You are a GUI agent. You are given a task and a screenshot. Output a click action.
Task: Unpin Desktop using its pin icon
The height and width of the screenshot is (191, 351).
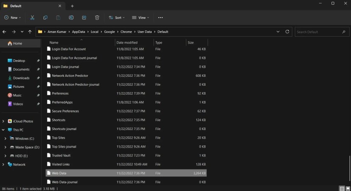coord(38,61)
